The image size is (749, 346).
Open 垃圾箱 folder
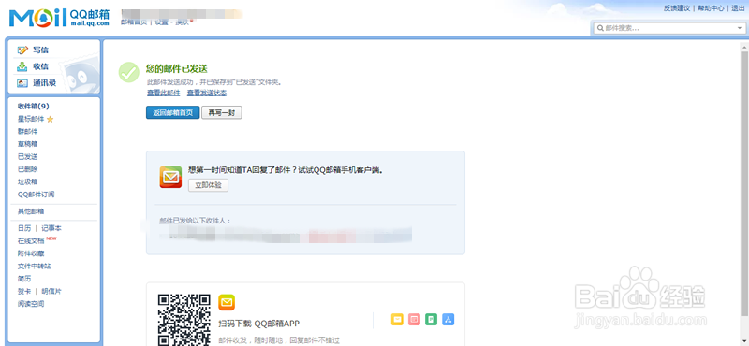click(x=27, y=181)
